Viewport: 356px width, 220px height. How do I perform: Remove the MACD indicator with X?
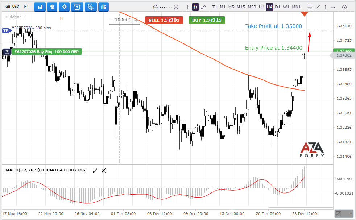click(104, 170)
